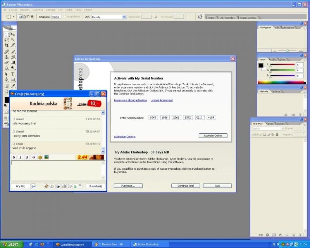Click the Zamknij button in chat window

point(96,186)
